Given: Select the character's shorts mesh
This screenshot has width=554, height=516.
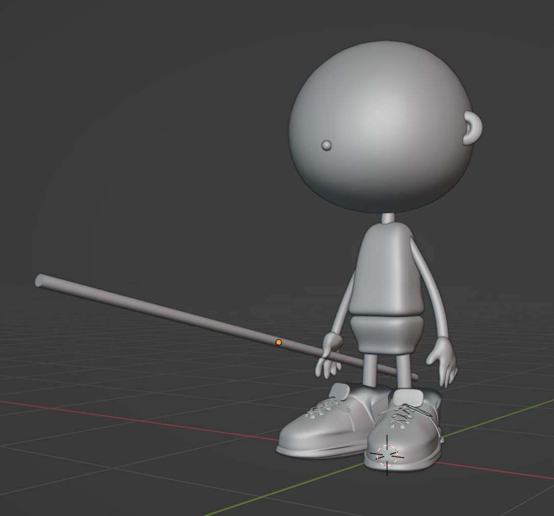Looking at the screenshot, I should tap(387, 335).
